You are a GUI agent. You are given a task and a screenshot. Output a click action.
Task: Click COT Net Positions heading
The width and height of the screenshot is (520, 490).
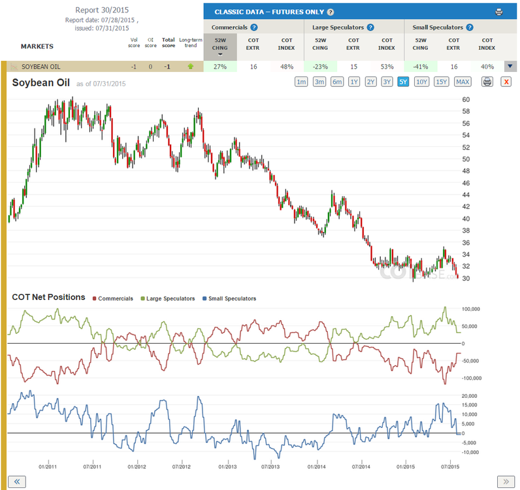tap(48, 297)
